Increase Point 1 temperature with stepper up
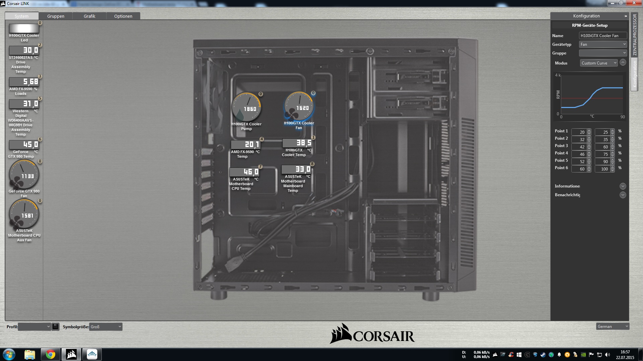The height and width of the screenshot is (361, 643). pyautogui.click(x=589, y=130)
